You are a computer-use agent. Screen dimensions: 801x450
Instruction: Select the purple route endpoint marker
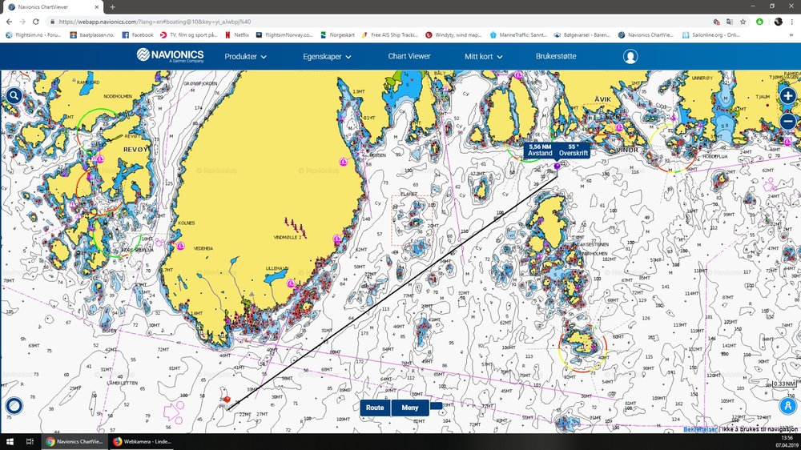point(557,166)
